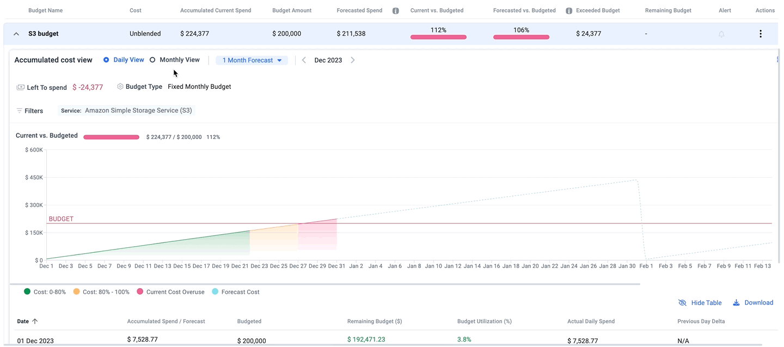Click the Previous Day Delta table header
784x347 pixels.
[x=701, y=321]
